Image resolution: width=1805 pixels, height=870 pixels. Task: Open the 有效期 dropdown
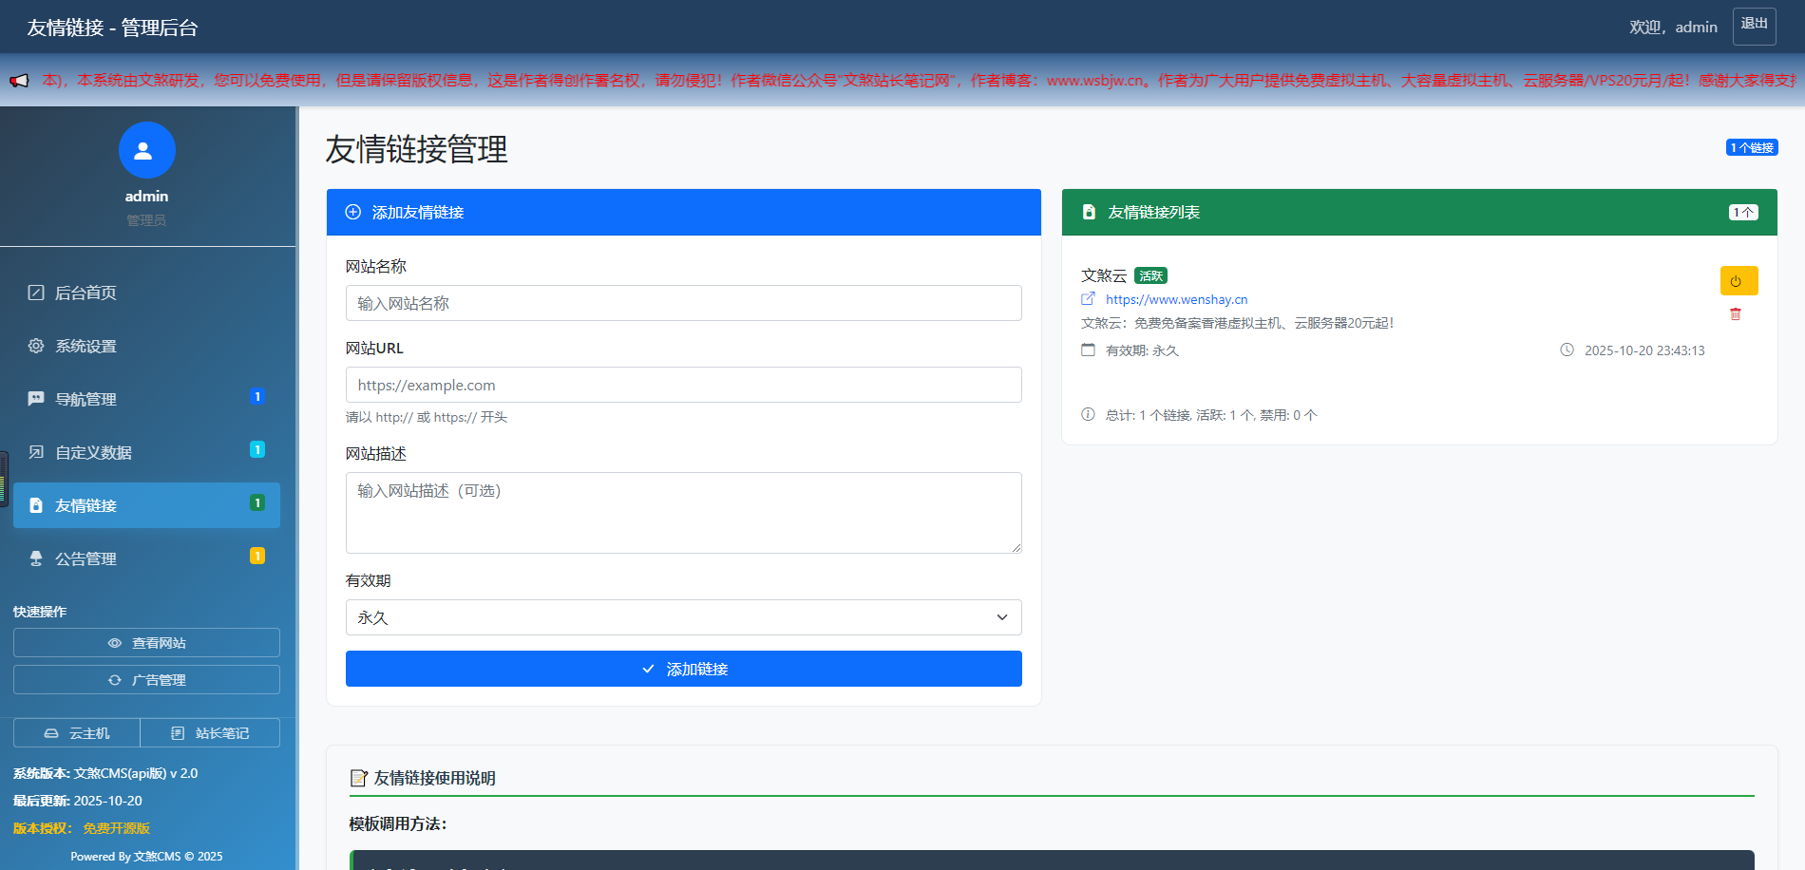coord(683,617)
